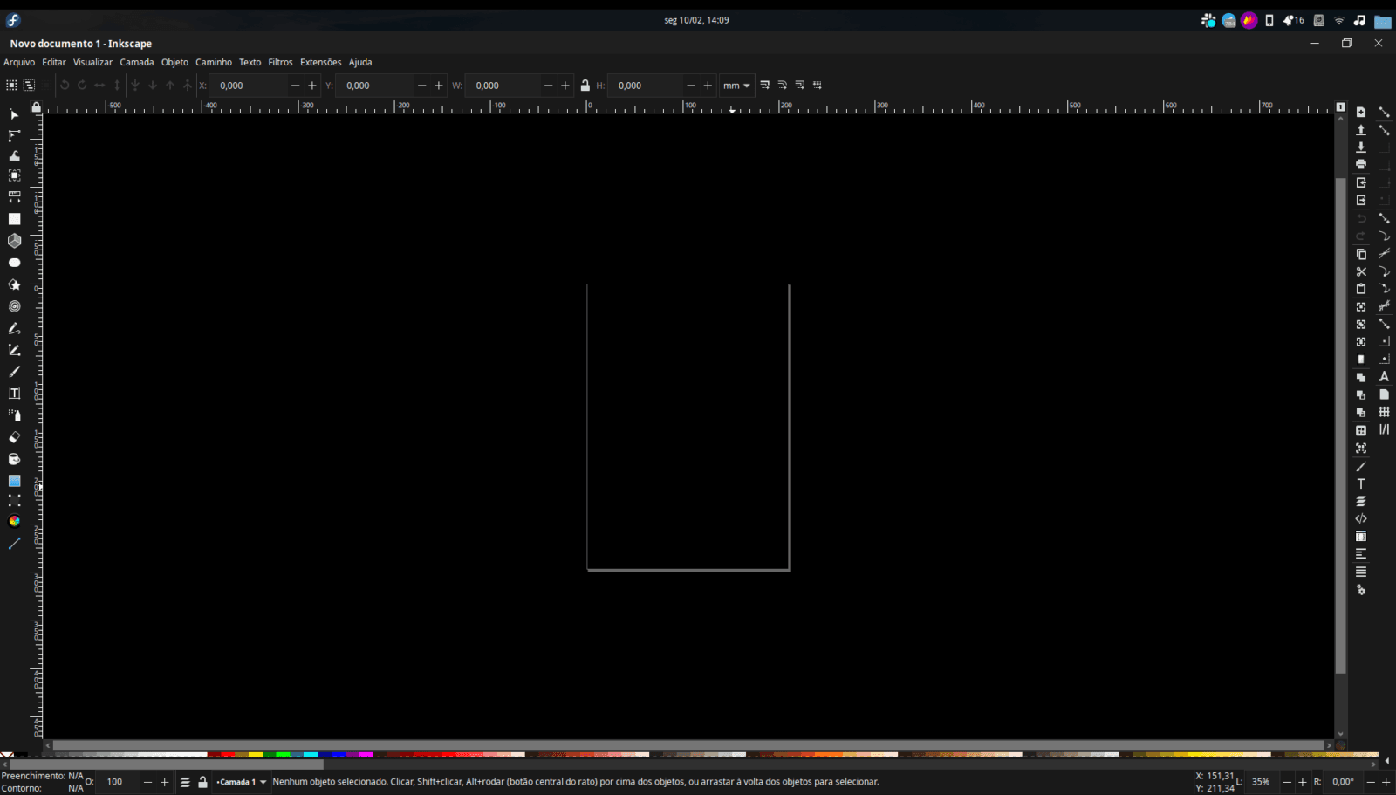1396x795 pixels.
Task: Open the Extensões menu
Action: (x=320, y=62)
